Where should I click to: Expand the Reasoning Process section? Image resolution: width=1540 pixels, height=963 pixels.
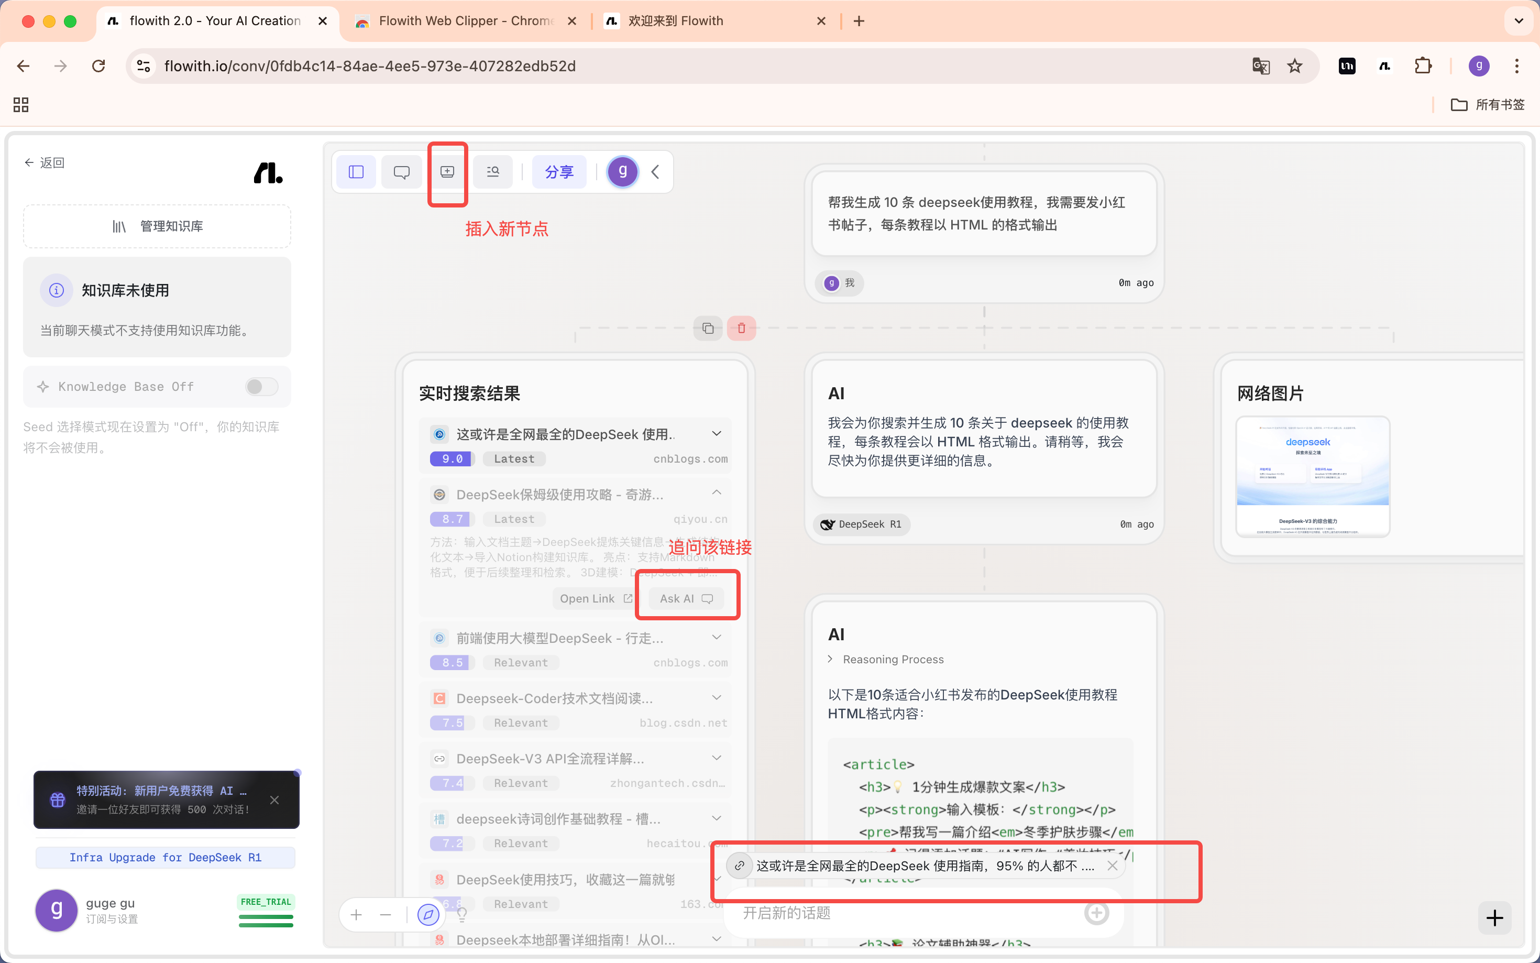click(x=886, y=660)
